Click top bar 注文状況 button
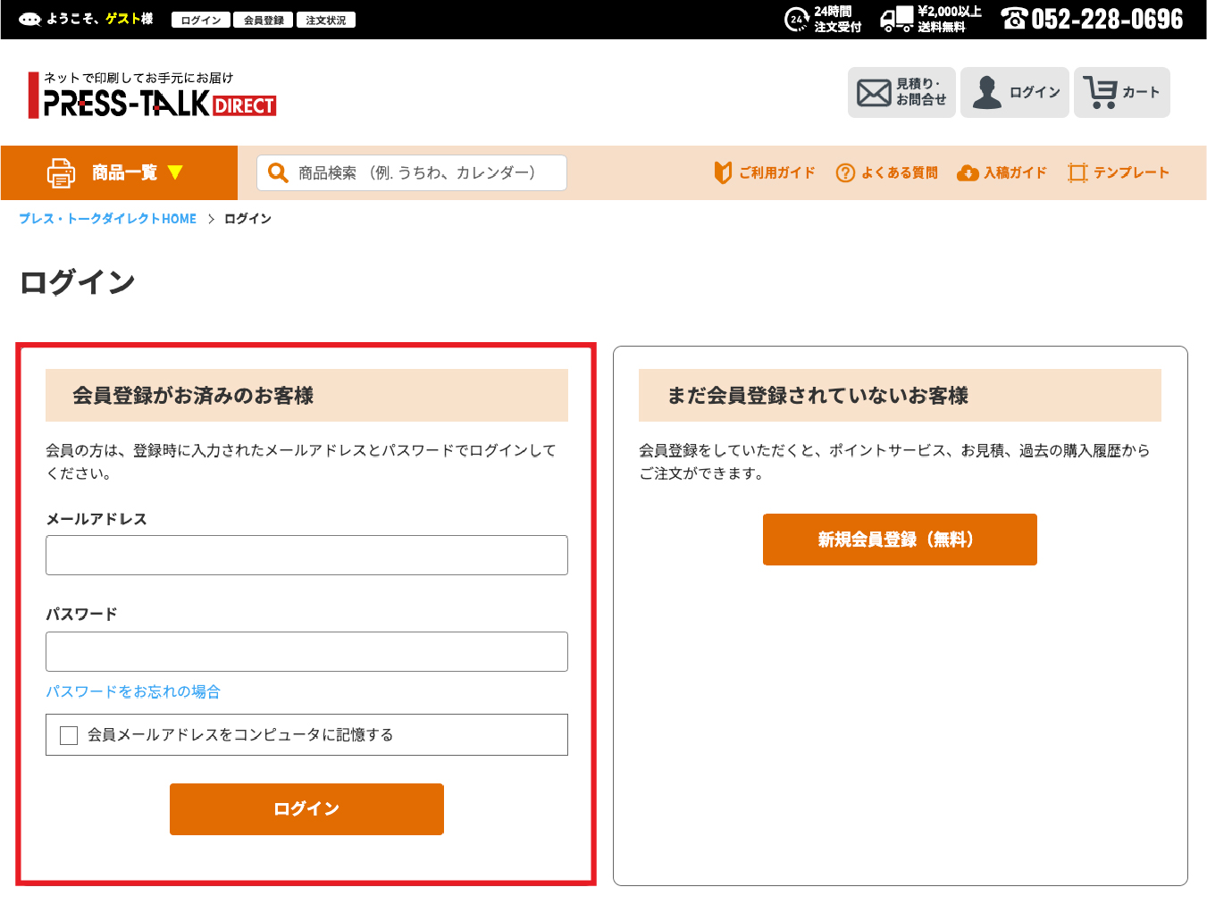Screen dimensions: 1207x904 [x=326, y=20]
